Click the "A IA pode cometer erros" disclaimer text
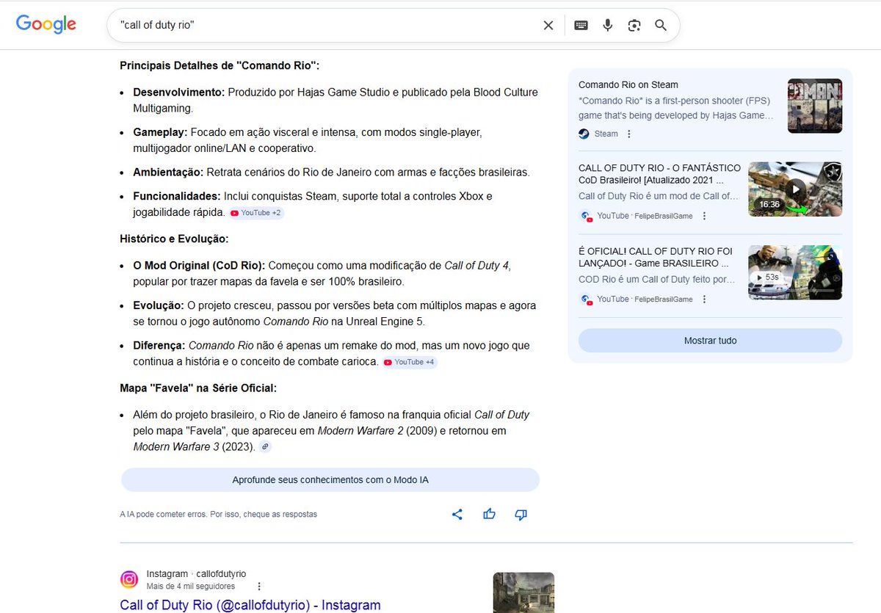The width and height of the screenshot is (881, 613). click(x=219, y=515)
